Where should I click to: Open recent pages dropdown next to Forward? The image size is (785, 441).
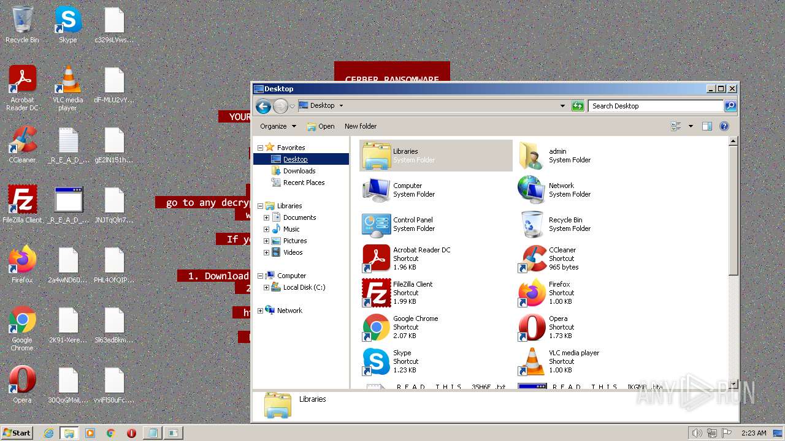point(292,106)
